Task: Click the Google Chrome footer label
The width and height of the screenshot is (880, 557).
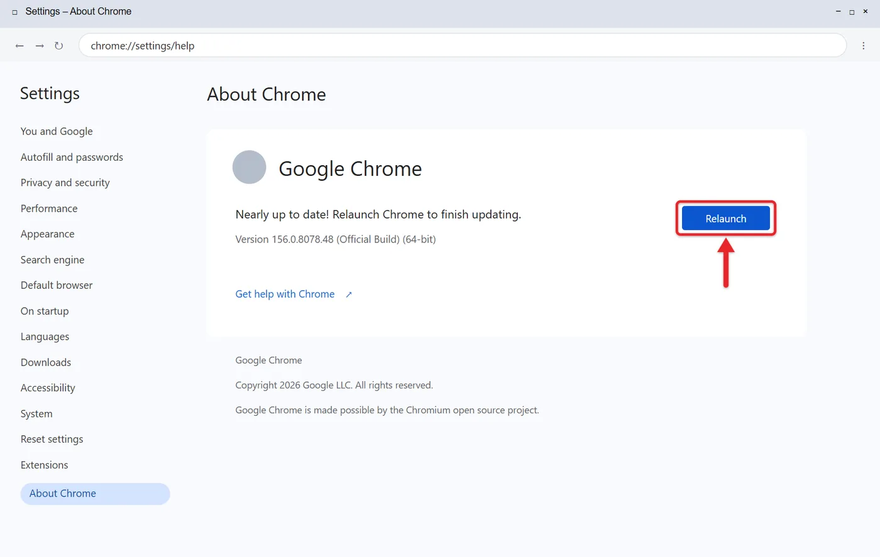Action: point(268,360)
